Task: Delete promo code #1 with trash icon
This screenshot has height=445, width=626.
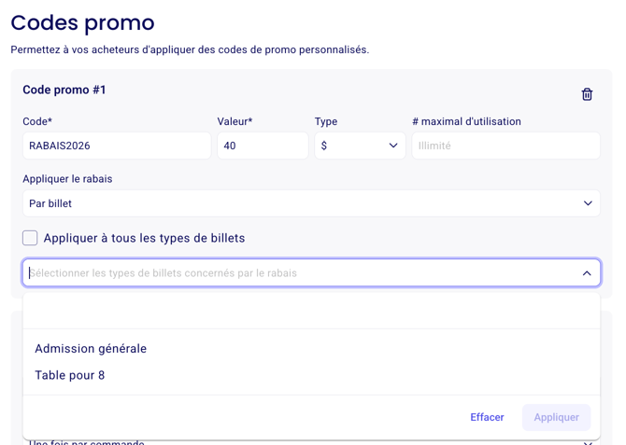Action: coord(587,94)
